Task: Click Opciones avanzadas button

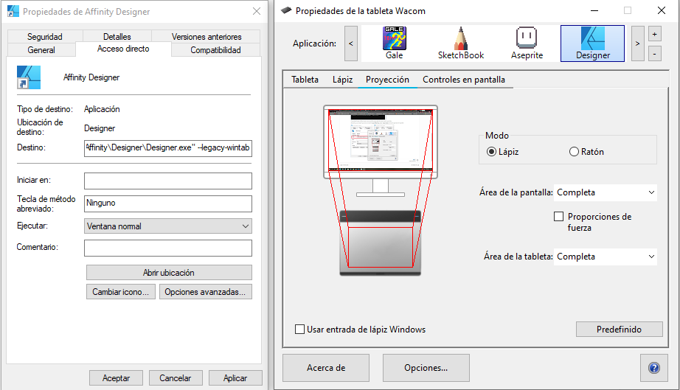Action: [x=205, y=292]
